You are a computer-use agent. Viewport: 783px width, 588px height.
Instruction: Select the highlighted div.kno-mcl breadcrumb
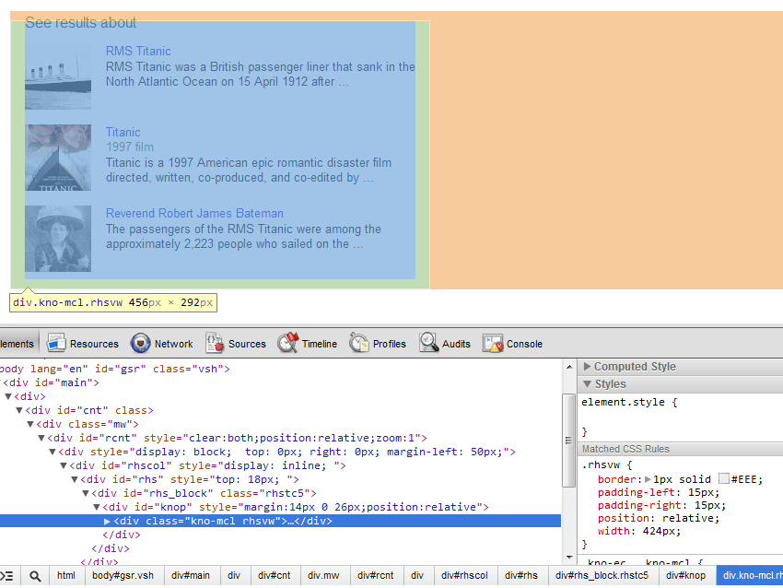pos(750,575)
